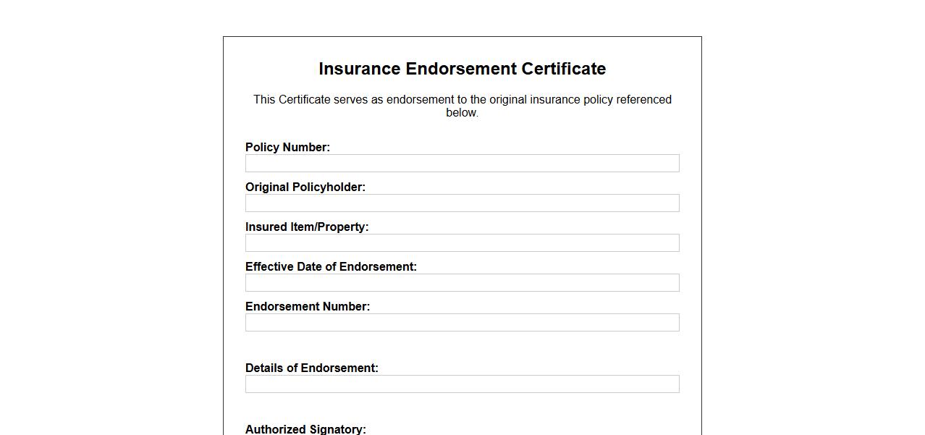The width and height of the screenshot is (925, 435).
Task: Click the 'Effective Date of Endorsement:' label
Action: [x=331, y=266]
